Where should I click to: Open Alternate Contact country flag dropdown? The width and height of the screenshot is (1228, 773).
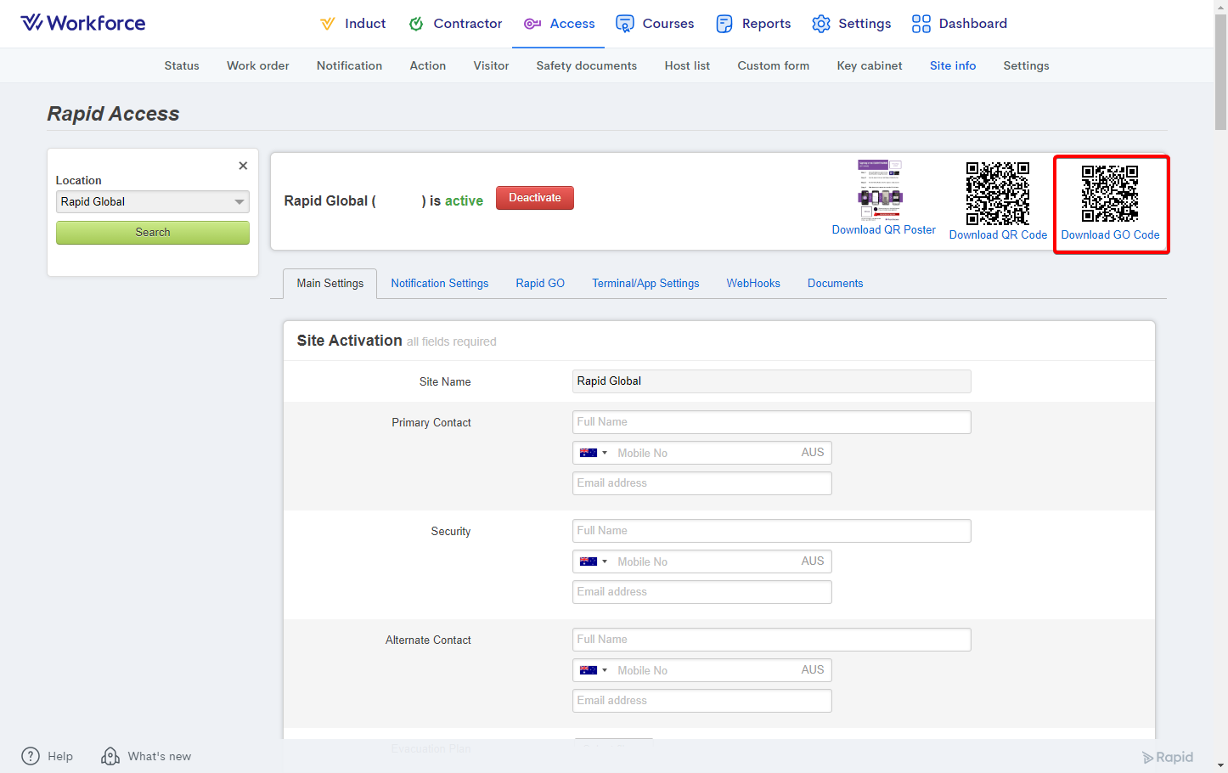coord(594,670)
